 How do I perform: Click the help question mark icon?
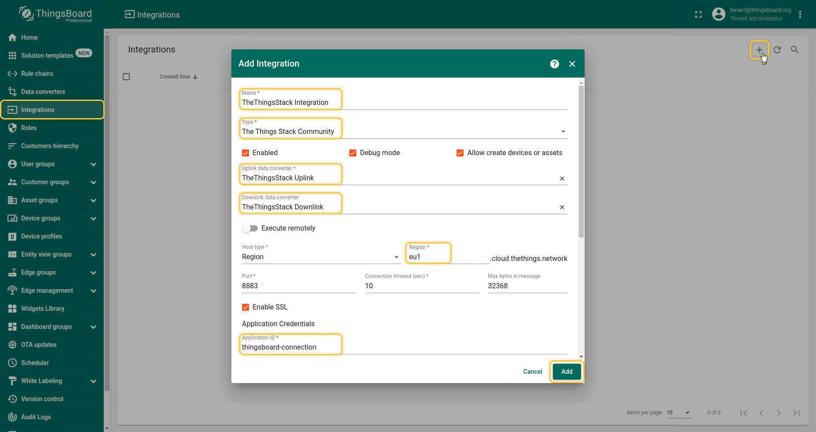tap(555, 64)
